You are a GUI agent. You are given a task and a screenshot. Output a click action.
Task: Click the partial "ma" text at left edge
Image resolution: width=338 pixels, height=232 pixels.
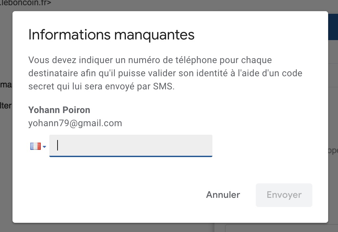[x=6, y=84]
